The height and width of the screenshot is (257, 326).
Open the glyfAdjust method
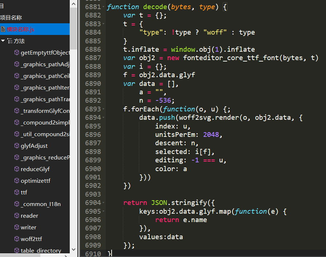pyautogui.click(x=34, y=146)
